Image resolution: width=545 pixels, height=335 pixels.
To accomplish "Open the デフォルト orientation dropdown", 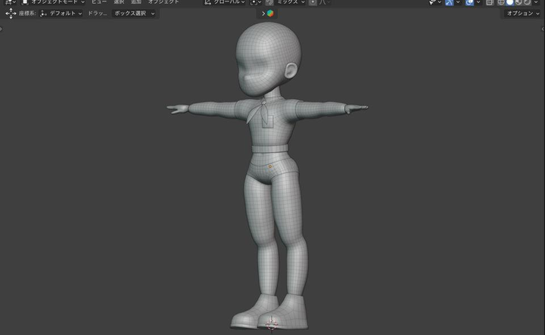I will pyautogui.click(x=61, y=13).
